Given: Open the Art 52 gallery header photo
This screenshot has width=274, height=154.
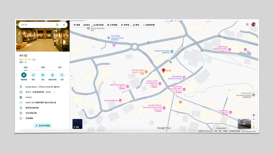Looking at the screenshot, I should (43, 36).
